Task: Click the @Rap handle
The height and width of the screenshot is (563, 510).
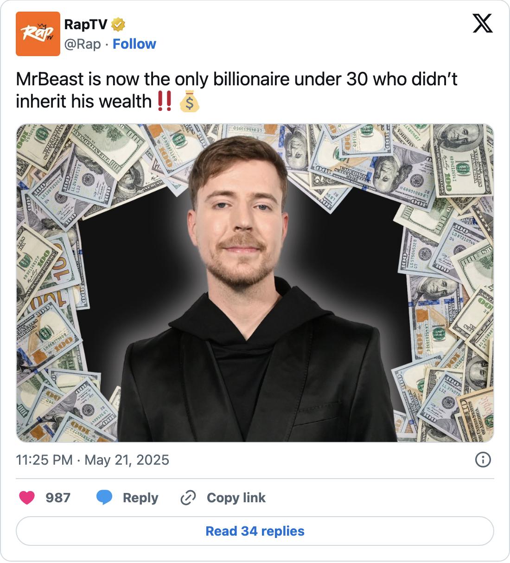Action: tap(82, 44)
